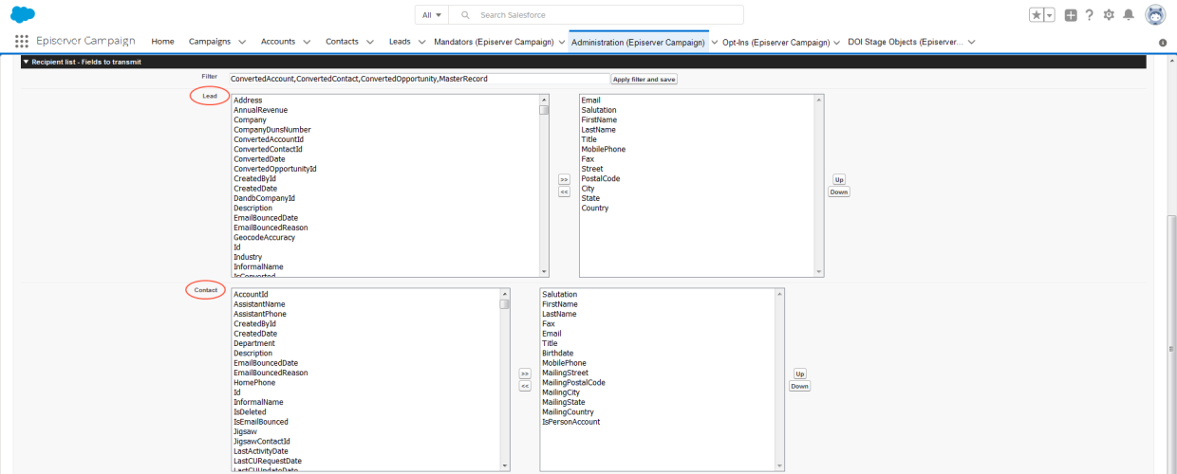Expand the favorites list dropdown arrow
The image size is (1177, 474).
pyautogui.click(x=1050, y=15)
